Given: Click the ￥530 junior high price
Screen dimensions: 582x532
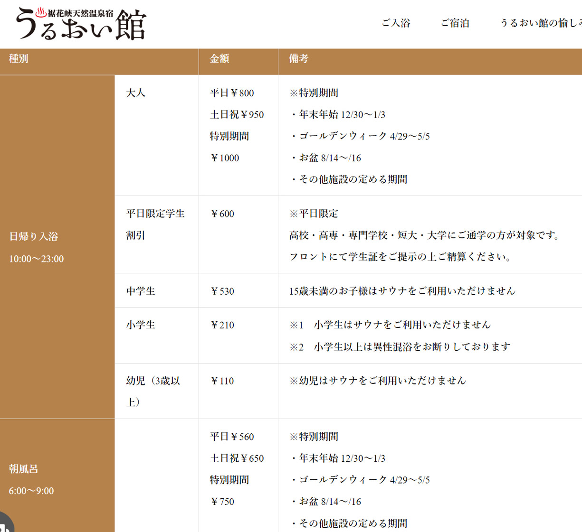Looking at the screenshot, I should (222, 291).
